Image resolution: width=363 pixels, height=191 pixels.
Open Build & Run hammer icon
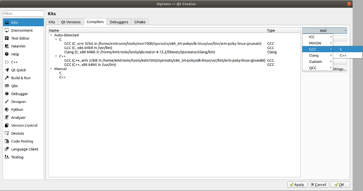(x=7, y=78)
